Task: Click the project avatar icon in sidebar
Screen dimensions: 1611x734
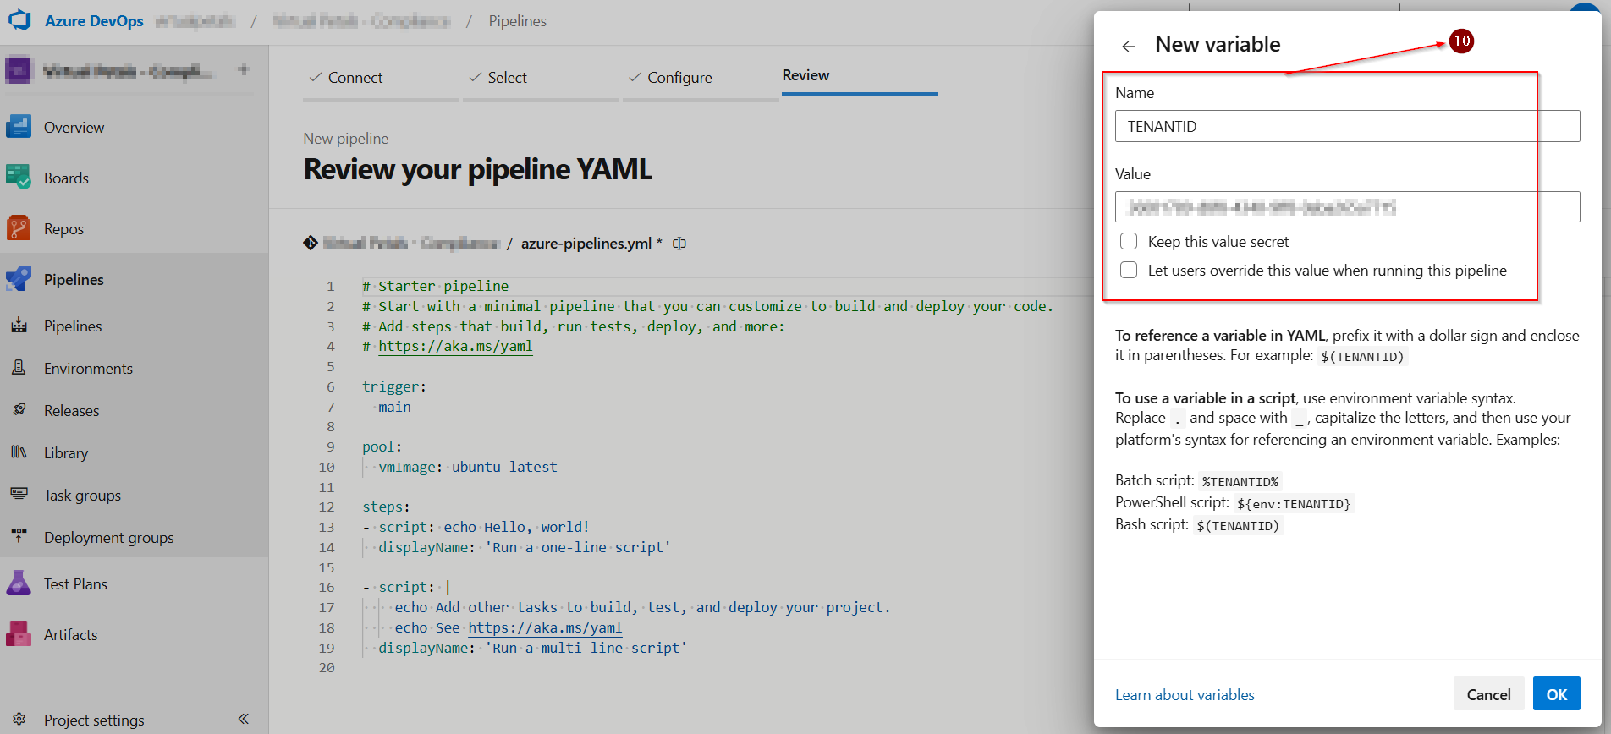Action: tap(19, 69)
